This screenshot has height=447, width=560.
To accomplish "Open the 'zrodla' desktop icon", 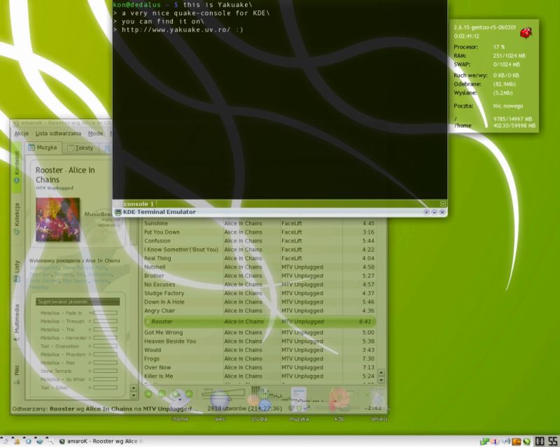I will 259,405.
